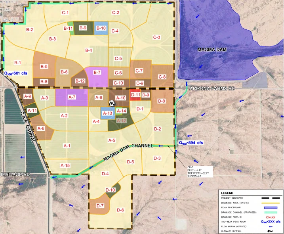284x234 pixels.
Task: Click the Project Boundary dashed line symbol
Action: point(271,198)
